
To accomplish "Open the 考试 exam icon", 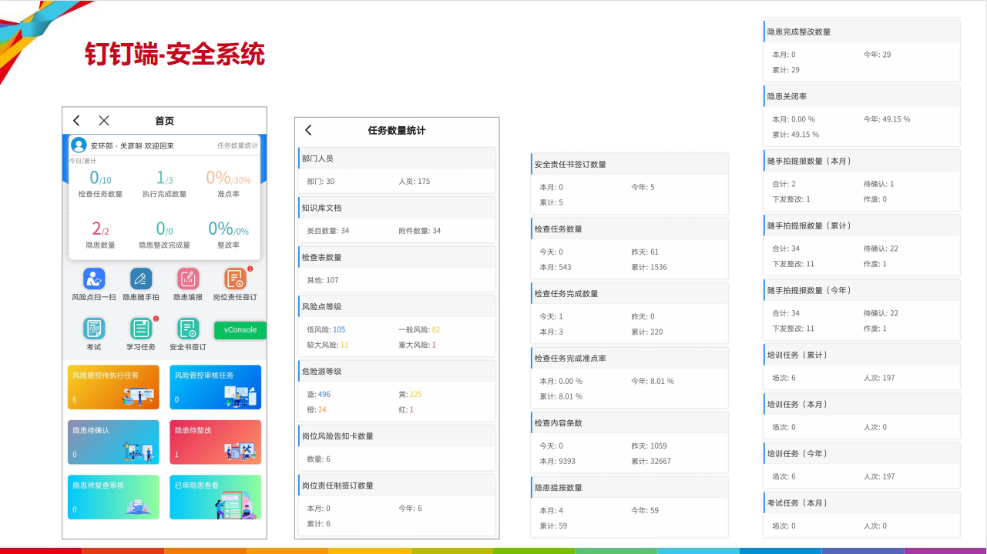I will pyautogui.click(x=94, y=329).
